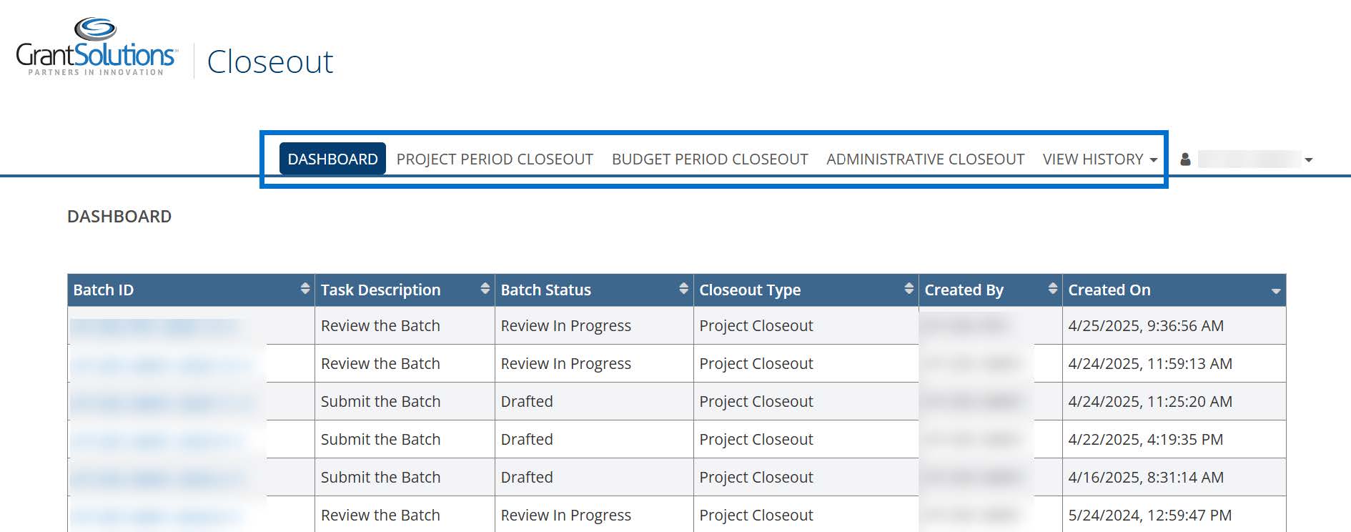Sort by Batch Status column arrows

click(x=684, y=289)
